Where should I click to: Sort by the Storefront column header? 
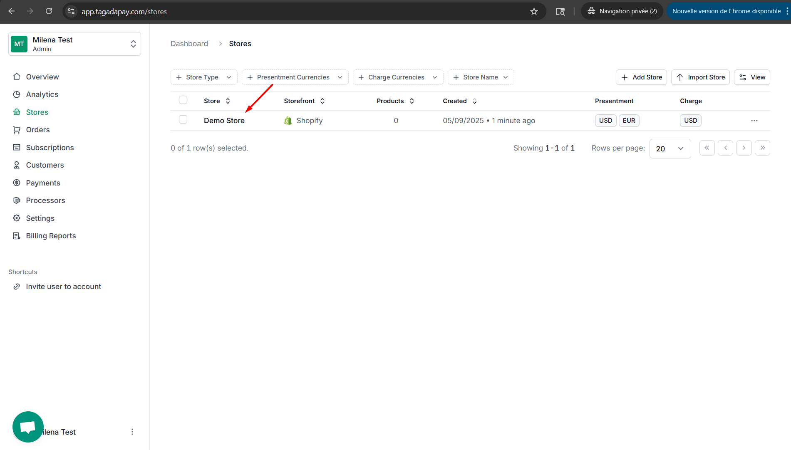pyautogui.click(x=304, y=101)
